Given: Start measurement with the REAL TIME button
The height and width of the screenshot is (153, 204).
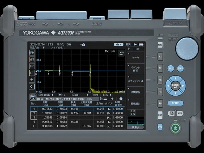Looking at the screenshot, I should pos(172,113).
